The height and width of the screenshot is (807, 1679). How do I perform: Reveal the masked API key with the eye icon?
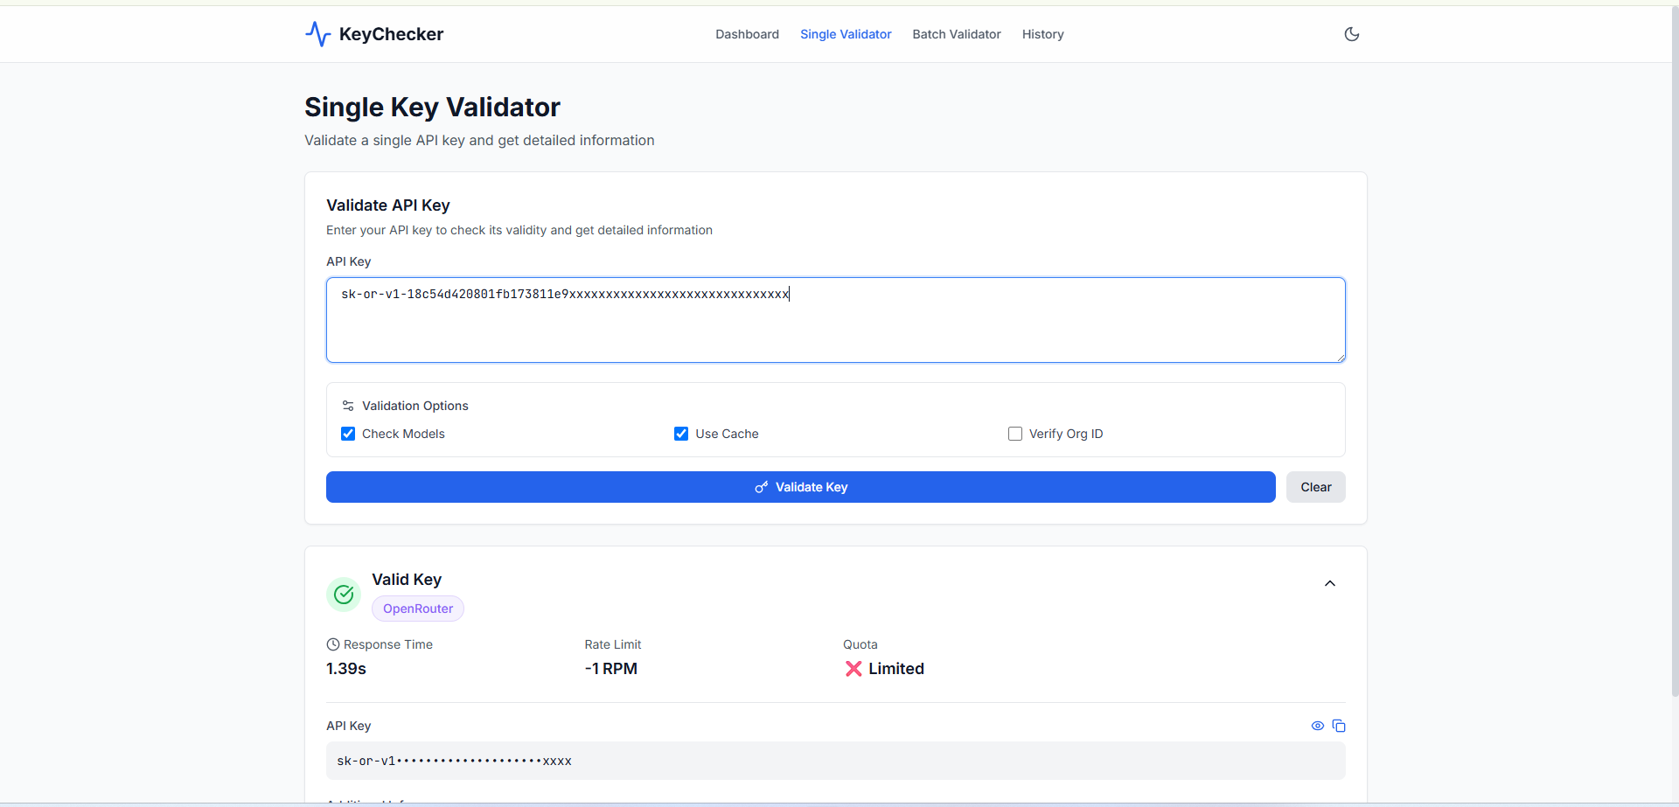point(1318,726)
